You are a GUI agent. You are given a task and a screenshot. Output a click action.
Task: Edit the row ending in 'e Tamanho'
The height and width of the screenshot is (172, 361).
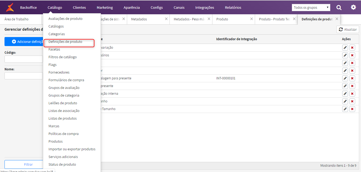click(x=345, y=109)
